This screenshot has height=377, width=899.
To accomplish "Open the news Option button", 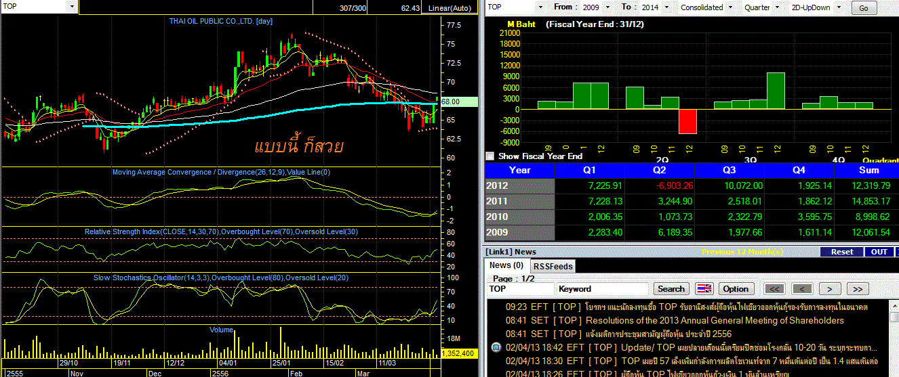I will click(x=736, y=289).
